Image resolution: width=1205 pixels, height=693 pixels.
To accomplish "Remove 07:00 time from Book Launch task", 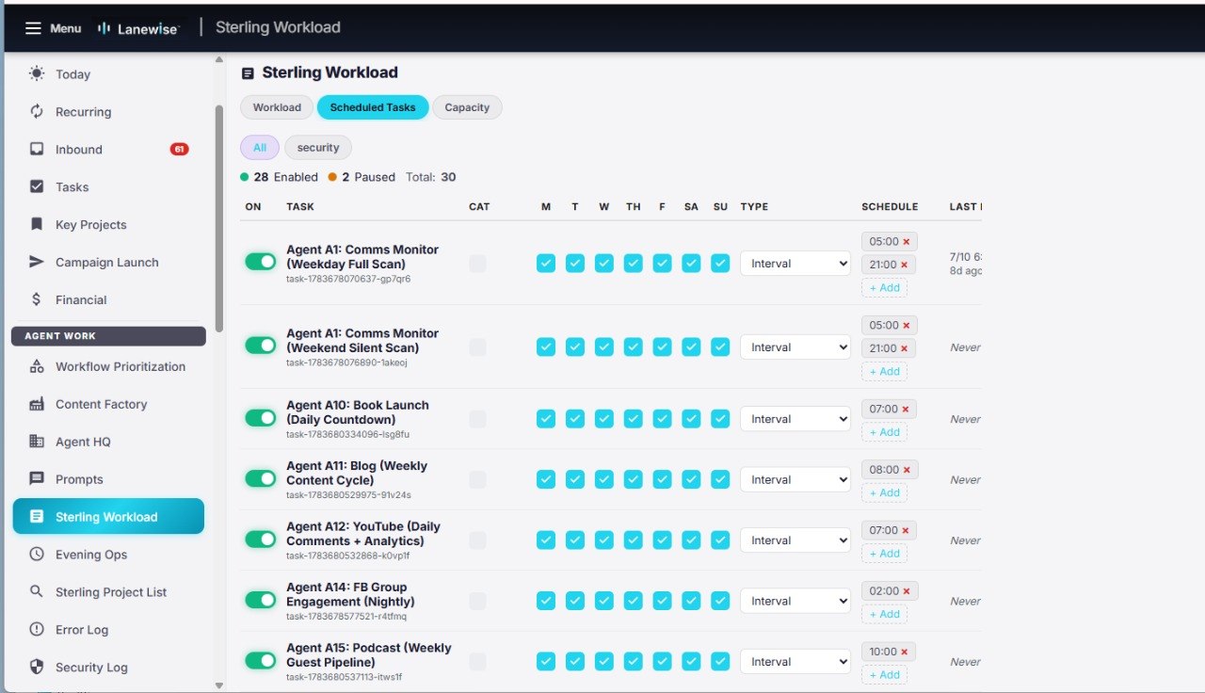I will coord(906,410).
